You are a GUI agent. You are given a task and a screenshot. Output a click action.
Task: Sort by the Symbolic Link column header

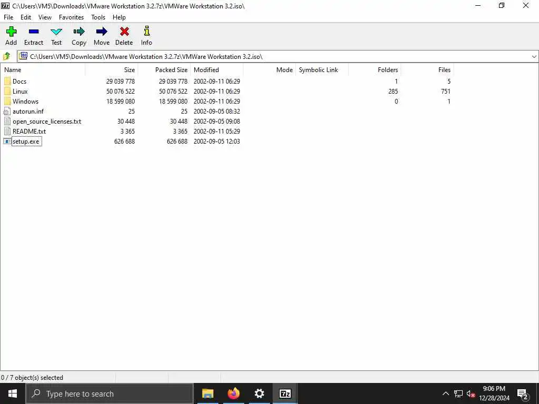(322, 70)
